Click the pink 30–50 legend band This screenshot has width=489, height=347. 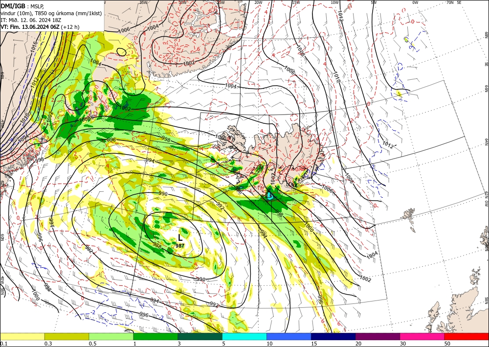pyautogui.click(x=422, y=336)
